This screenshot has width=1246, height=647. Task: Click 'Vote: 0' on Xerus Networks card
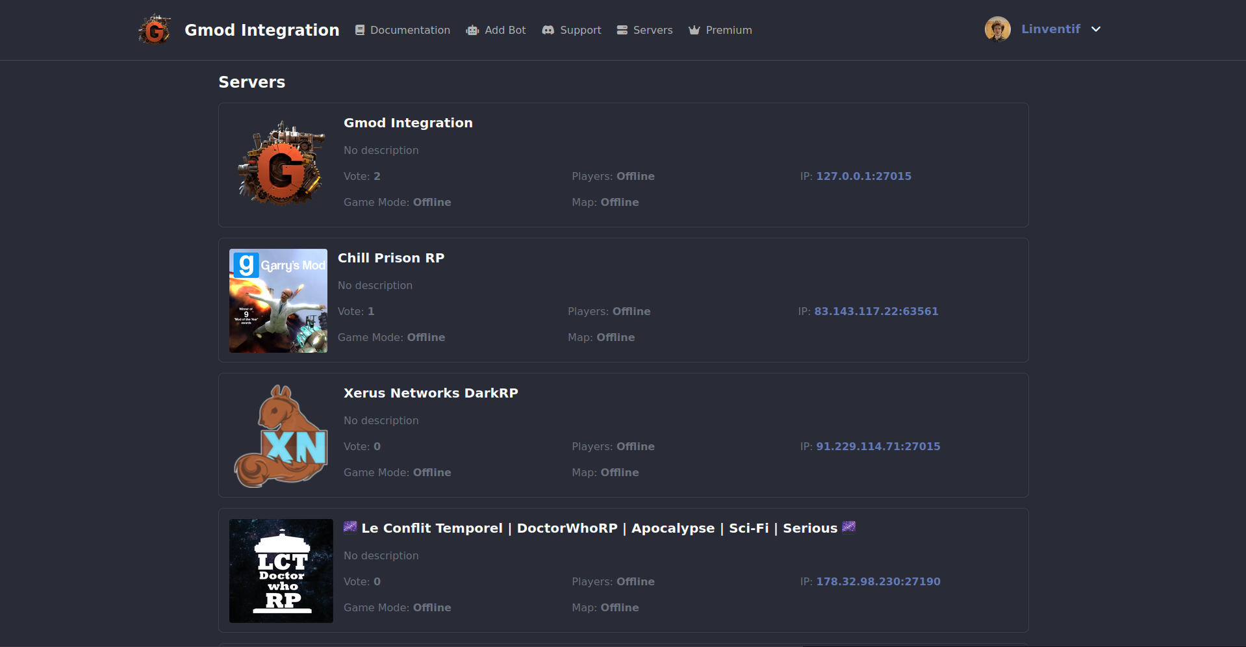coord(362,446)
